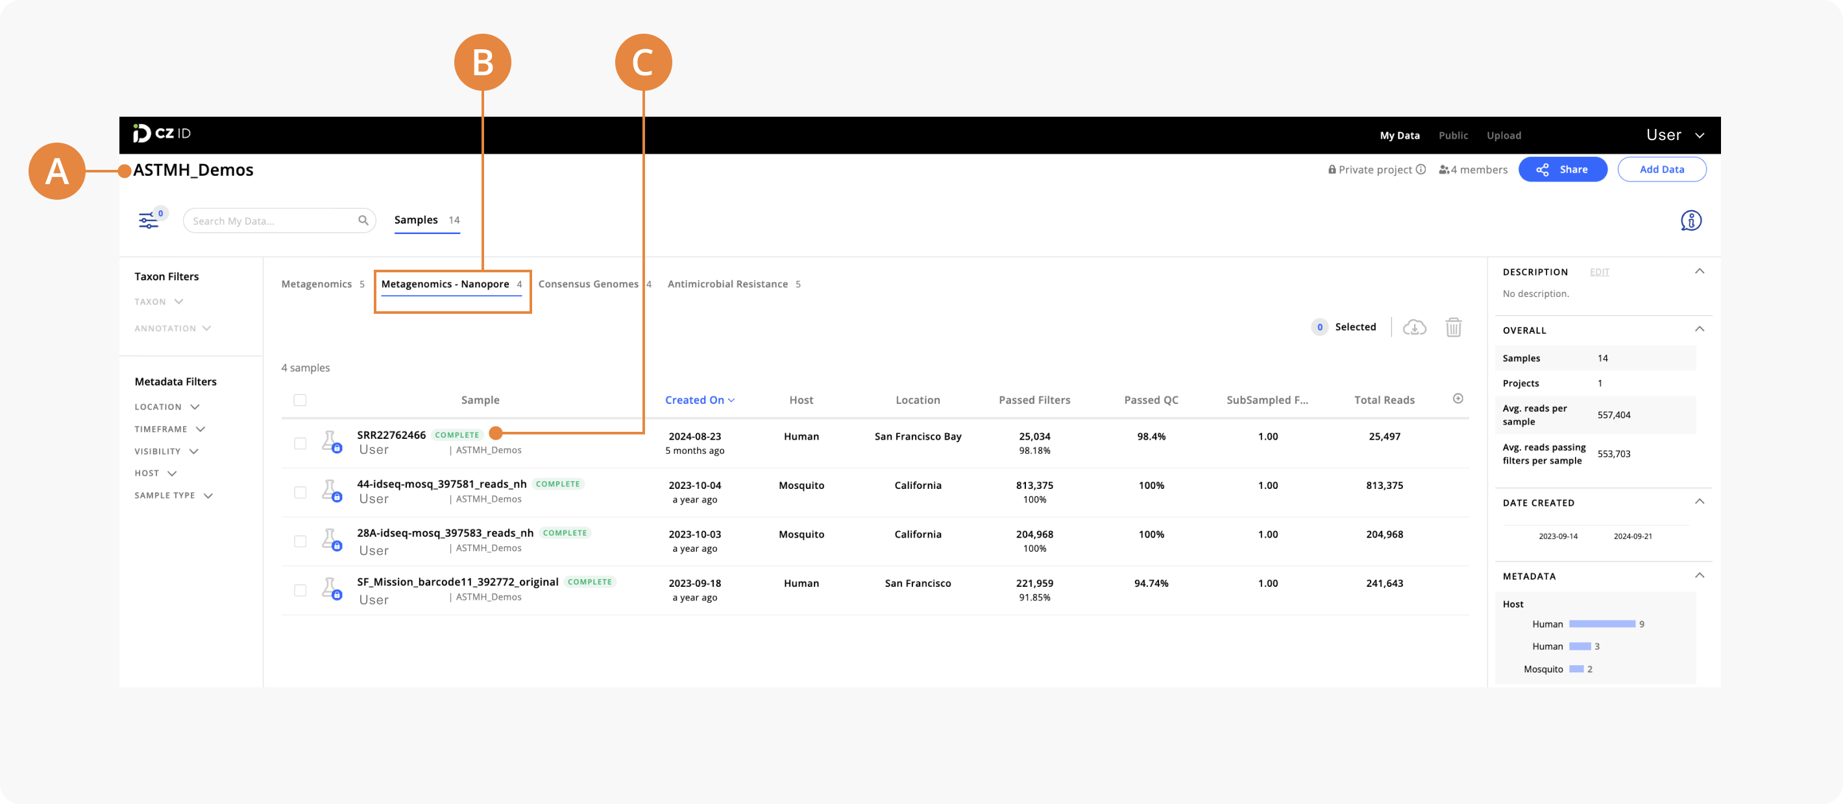Toggle the select all samples checkbox

click(x=300, y=400)
